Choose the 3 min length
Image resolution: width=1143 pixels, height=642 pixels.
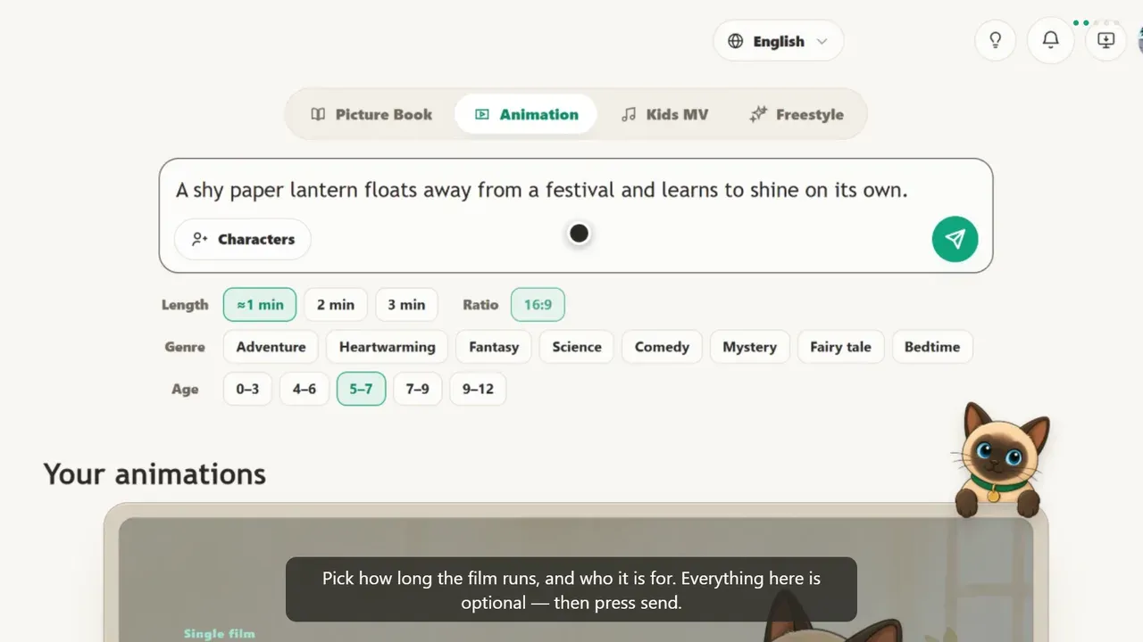[x=406, y=305]
